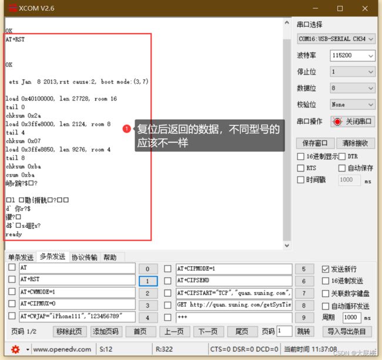Open the COM16 USB-SERIAL CH34 port dropdown
Image resolution: width=382 pixels, height=360 pixels.
tap(336, 39)
